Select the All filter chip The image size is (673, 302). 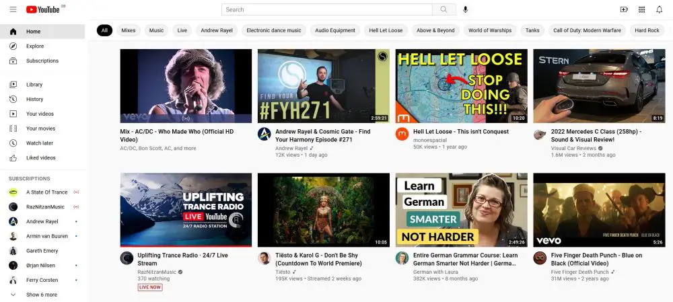(104, 30)
